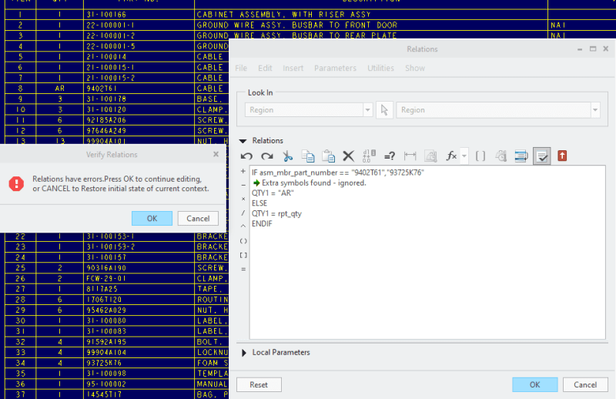Viewport: 616px width, 399px height.
Task: Click the show dimension arrows icon
Action: (410, 156)
